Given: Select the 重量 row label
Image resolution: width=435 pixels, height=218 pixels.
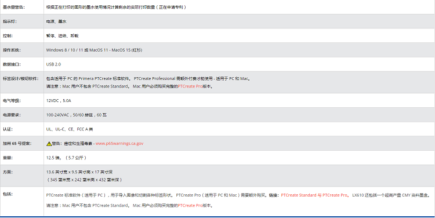Looking at the screenshot, I should click(8, 158).
